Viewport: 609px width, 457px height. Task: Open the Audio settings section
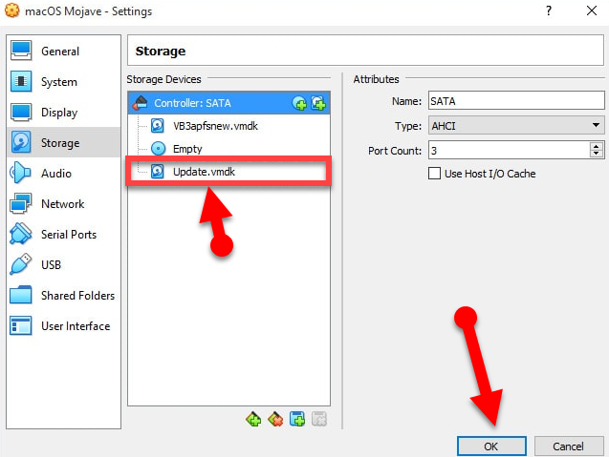[55, 174]
